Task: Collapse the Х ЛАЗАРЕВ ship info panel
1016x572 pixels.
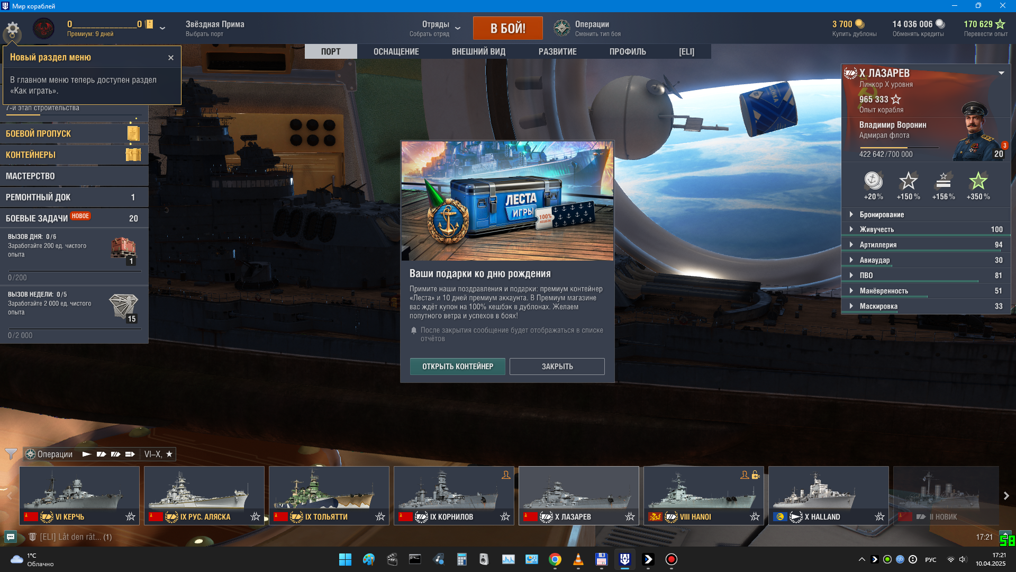Action: [x=1001, y=73]
